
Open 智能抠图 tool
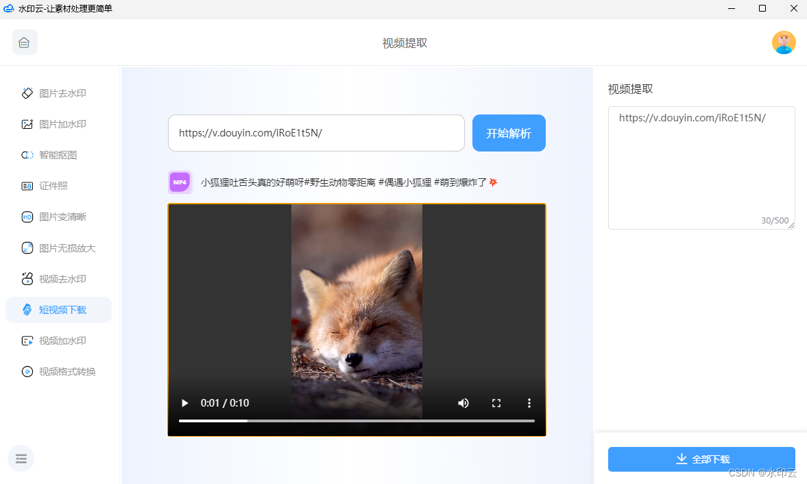pyautogui.click(x=59, y=155)
